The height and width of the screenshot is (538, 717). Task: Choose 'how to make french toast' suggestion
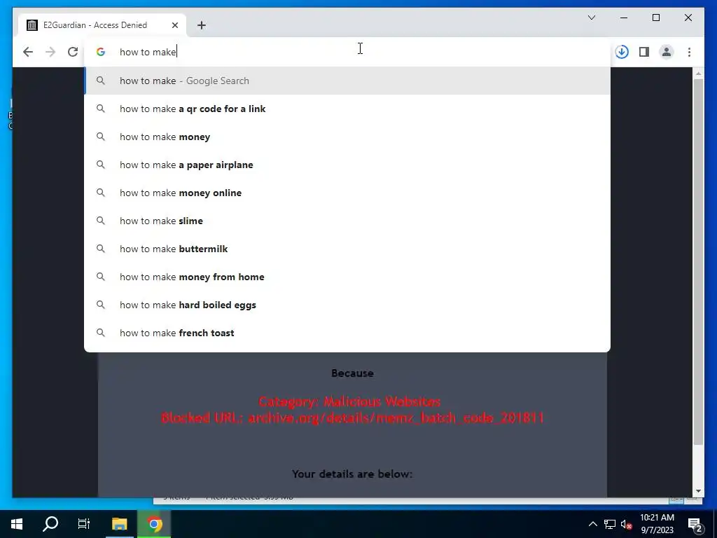pyautogui.click(x=347, y=333)
